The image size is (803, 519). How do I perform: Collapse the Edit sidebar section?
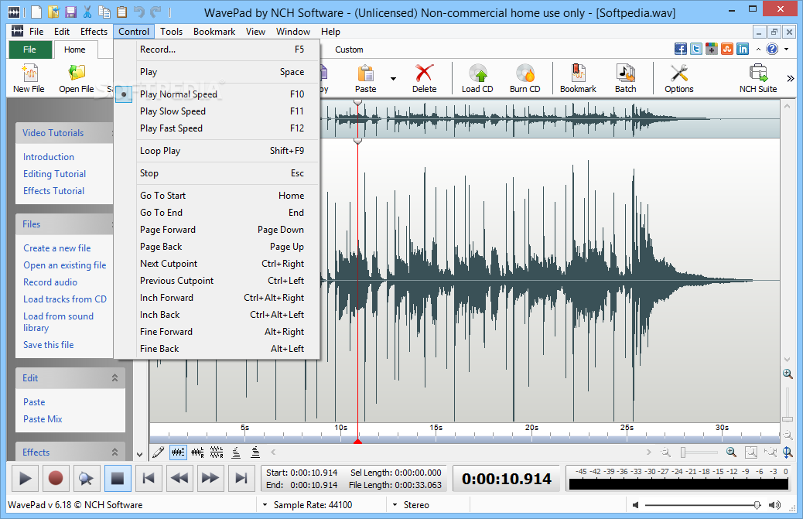point(114,377)
